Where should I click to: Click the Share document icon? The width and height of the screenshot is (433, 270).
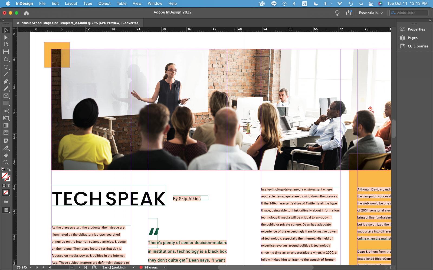click(349, 13)
